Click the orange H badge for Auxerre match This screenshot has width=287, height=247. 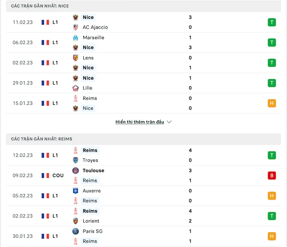(x=272, y=196)
